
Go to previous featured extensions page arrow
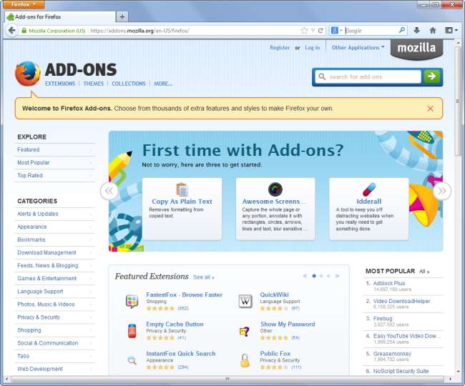(305, 276)
